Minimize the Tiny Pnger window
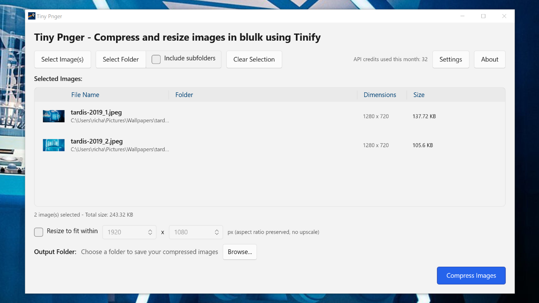 (x=462, y=16)
